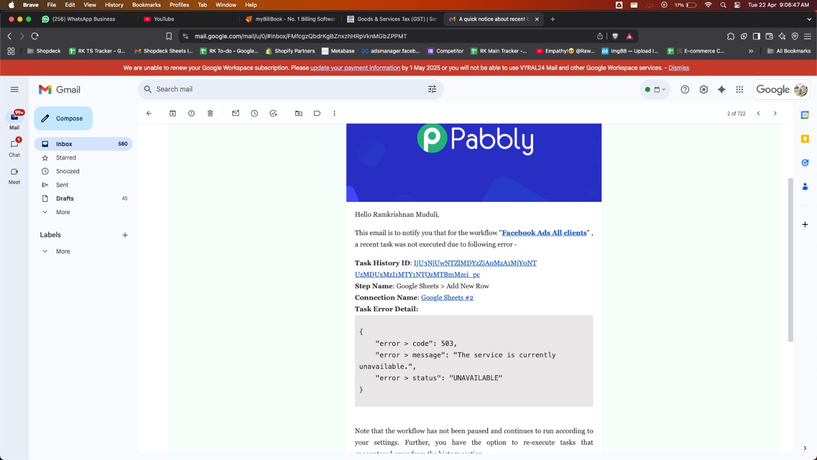Show all hidden bookmarks chevron
817x460 pixels.
(x=751, y=51)
